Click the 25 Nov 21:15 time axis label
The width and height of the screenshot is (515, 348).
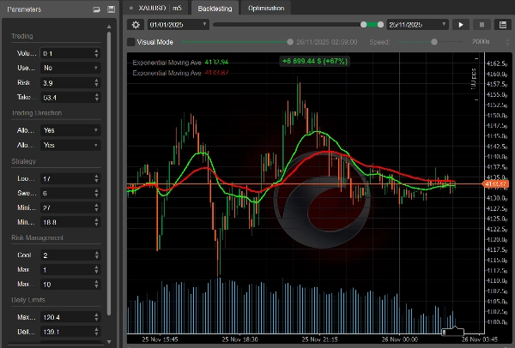[319, 339]
